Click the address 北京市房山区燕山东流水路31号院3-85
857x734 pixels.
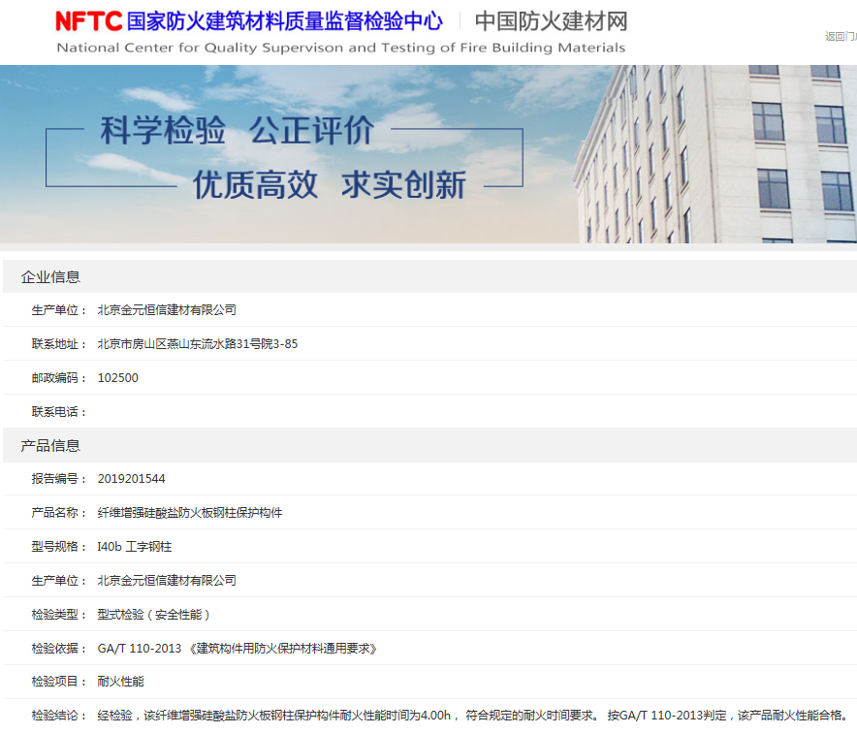click(x=198, y=344)
